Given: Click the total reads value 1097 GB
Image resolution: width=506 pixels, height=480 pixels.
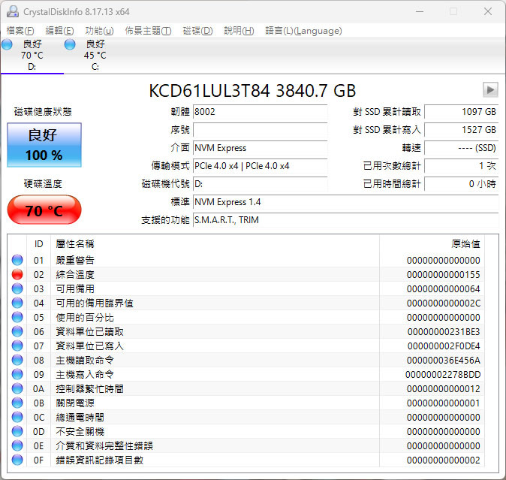Looking at the screenshot, I should 462,112.
